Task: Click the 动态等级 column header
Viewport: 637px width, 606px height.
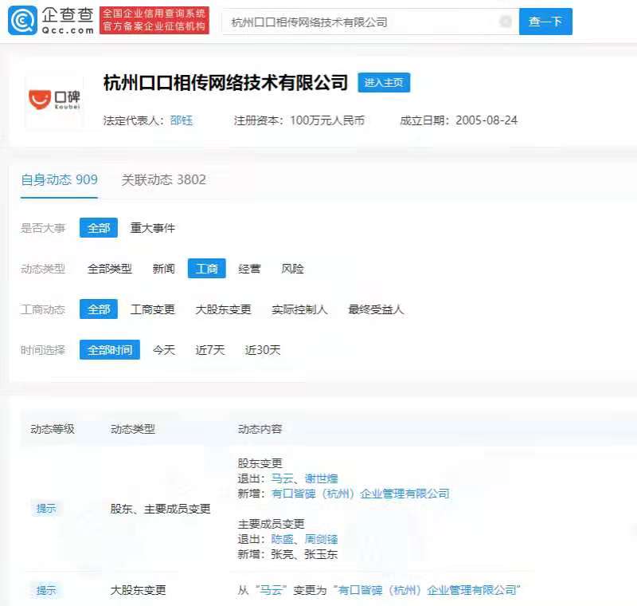Action: point(53,429)
